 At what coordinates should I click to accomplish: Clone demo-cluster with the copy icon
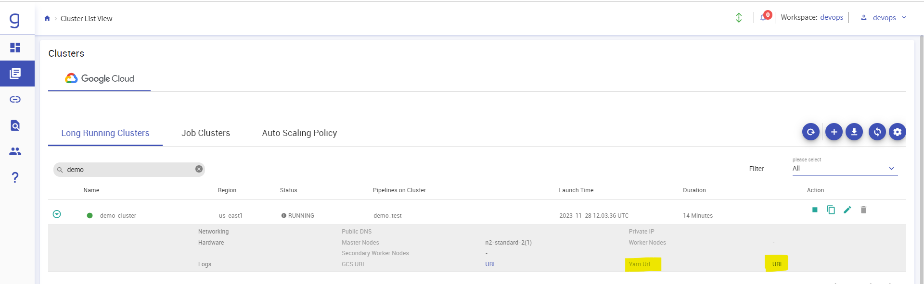pos(831,210)
